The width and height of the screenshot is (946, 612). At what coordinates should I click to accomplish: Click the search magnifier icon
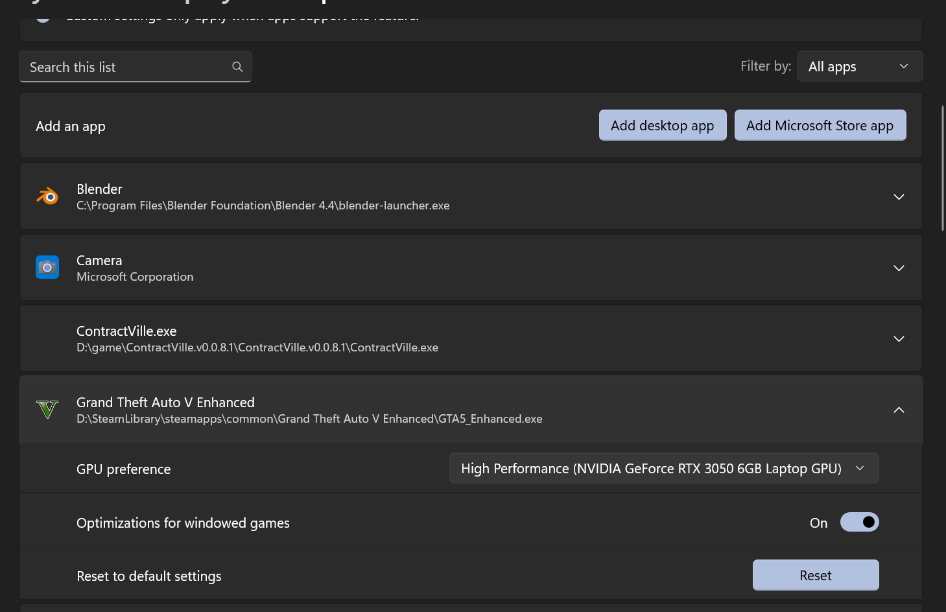point(237,67)
